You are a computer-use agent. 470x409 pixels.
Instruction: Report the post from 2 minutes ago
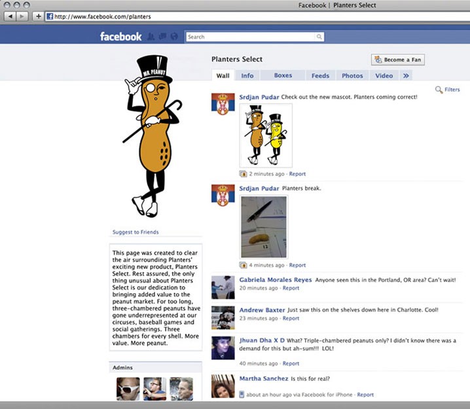coord(297,174)
